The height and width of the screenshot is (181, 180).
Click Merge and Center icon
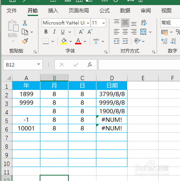click(x=143, y=32)
